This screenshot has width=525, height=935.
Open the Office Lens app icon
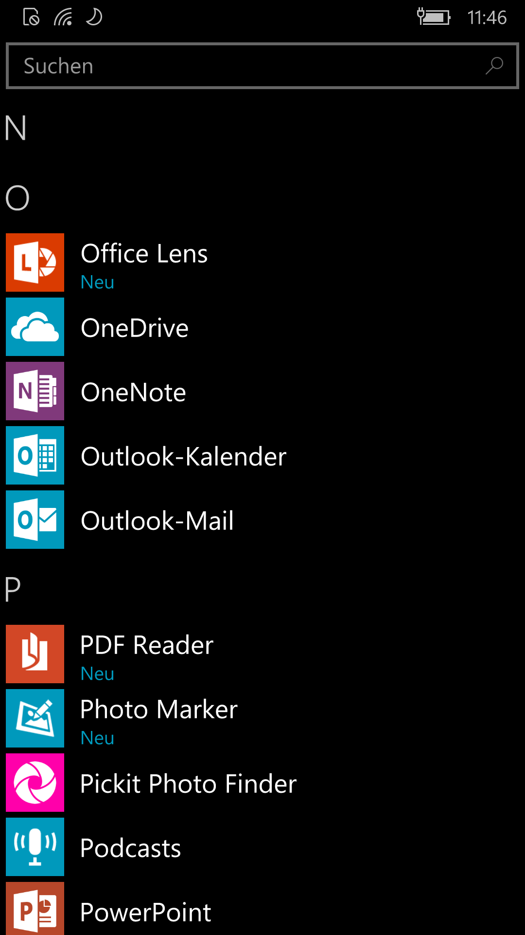(x=35, y=262)
